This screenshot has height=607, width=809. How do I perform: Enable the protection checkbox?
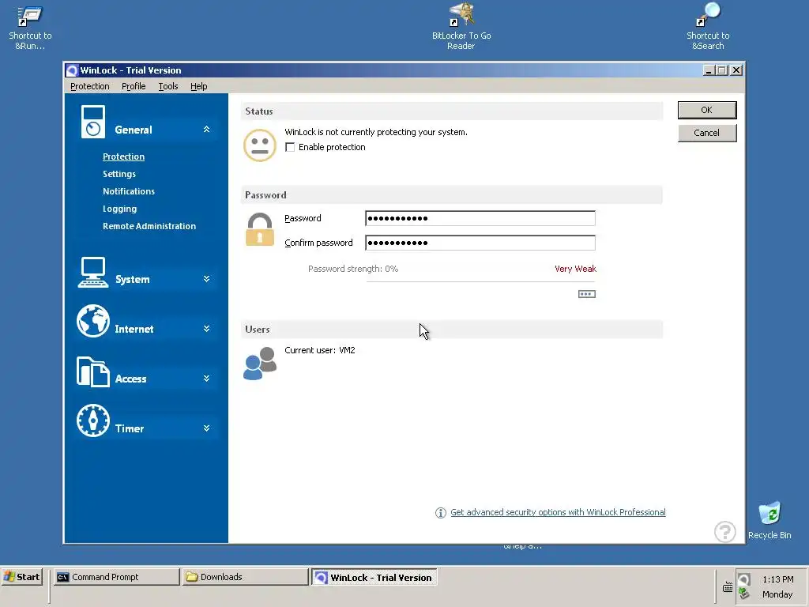pos(290,147)
